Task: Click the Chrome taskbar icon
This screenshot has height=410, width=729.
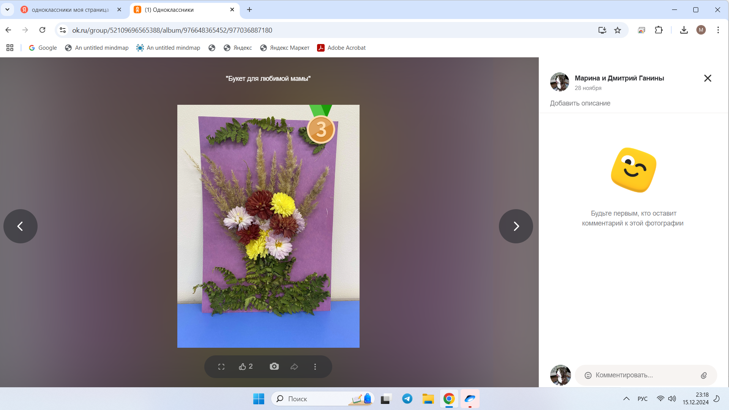Action: click(449, 399)
